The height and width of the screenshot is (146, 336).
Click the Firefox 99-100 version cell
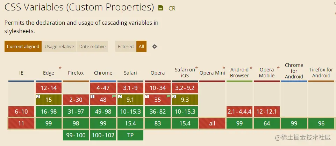(76, 135)
